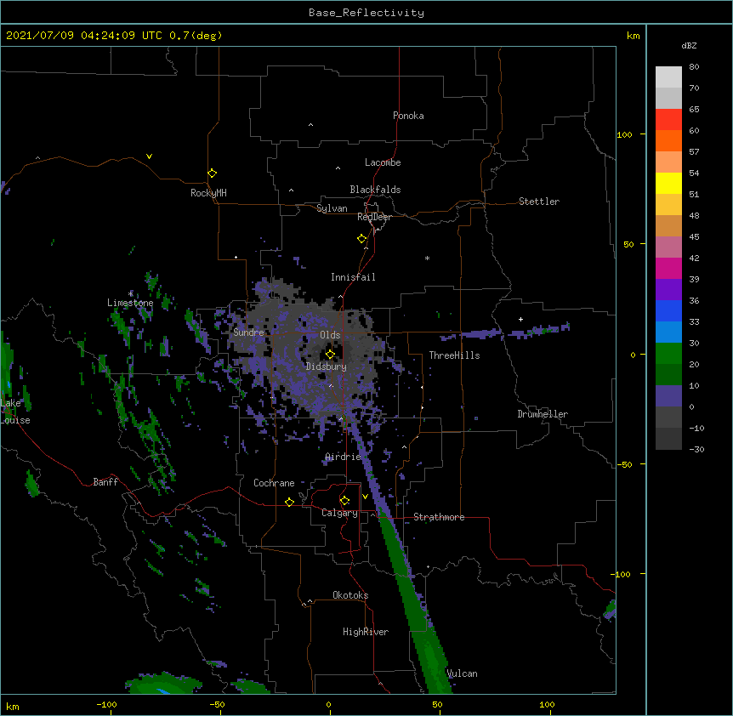Click the Sylvan label
733x716 pixels.
pos(332,208)
